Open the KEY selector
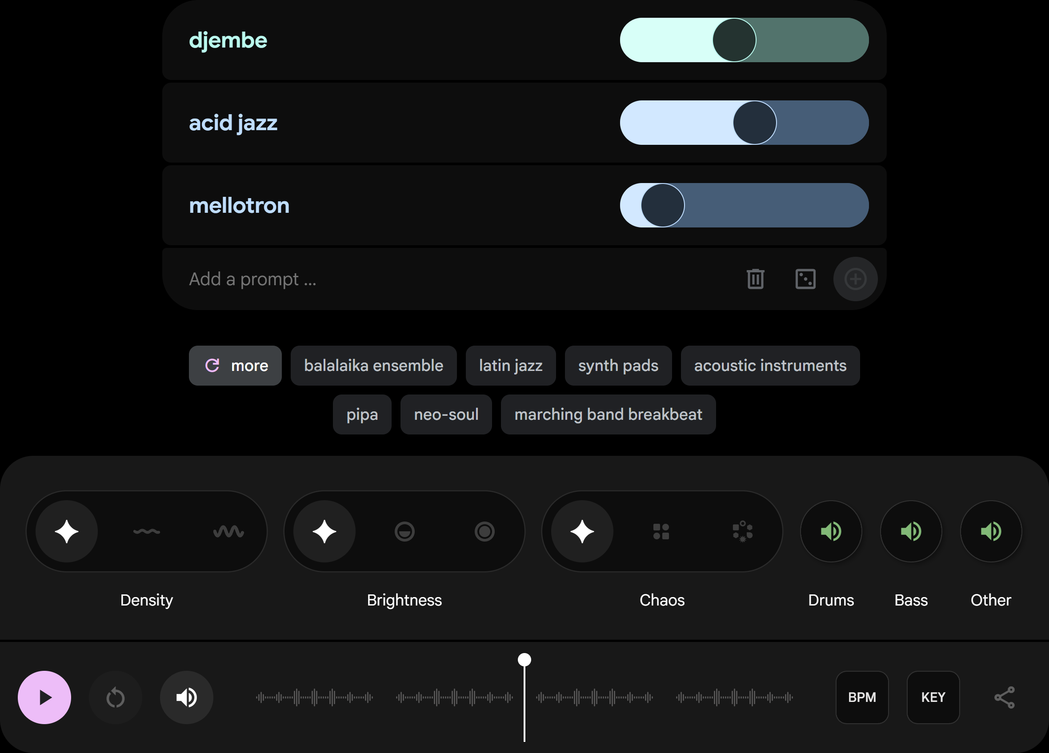The height and width of the screenshot is (753, 1049). (x=933, y=697)
